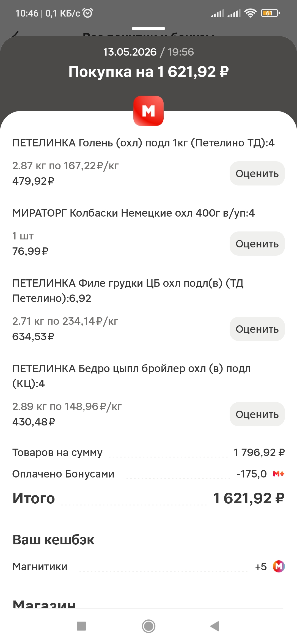Tap the back arrow behind the sheet

pos(15,34)
